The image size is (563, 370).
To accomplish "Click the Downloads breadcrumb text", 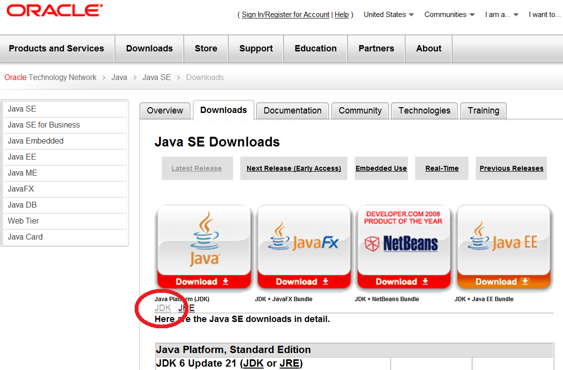I will click(x=204, y=78).
